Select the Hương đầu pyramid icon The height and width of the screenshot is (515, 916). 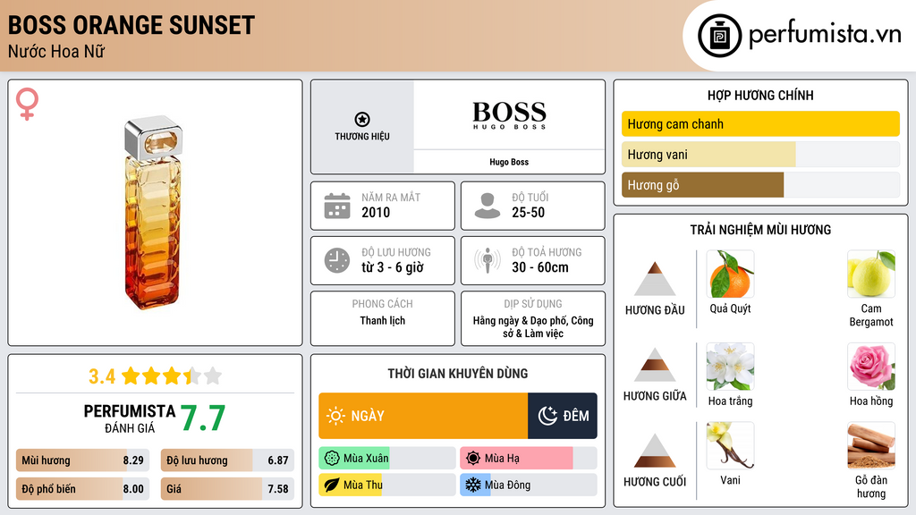tap(655, 279)
